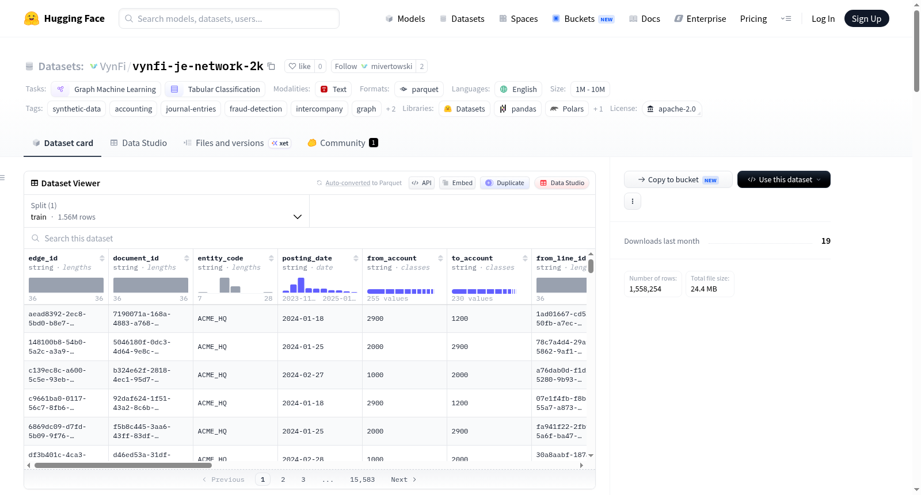Focus the Search this dataset field
921x495 pixels.
click(x=310, y=238)
